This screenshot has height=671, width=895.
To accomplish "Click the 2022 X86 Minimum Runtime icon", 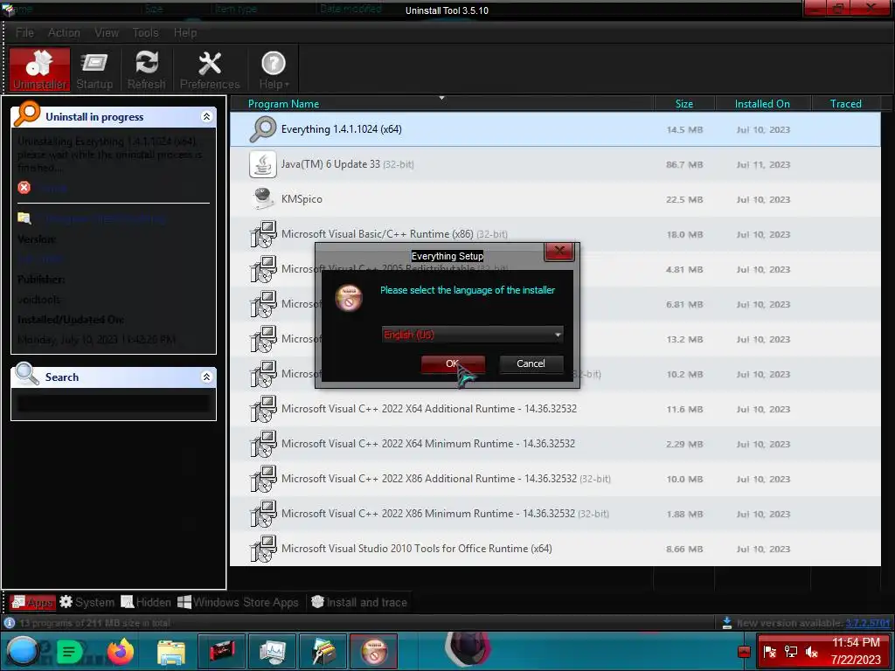I will 262,514.
